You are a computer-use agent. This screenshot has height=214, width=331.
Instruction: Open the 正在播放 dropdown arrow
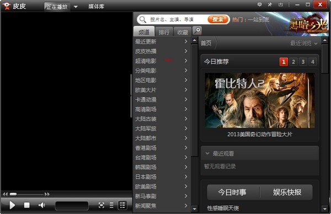[76, 7]
